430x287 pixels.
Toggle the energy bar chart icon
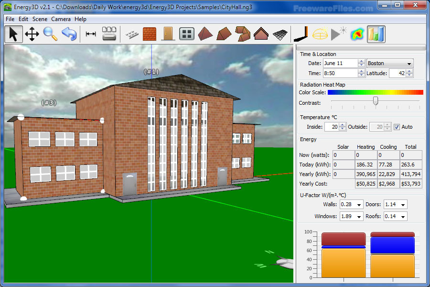[376, 34]
